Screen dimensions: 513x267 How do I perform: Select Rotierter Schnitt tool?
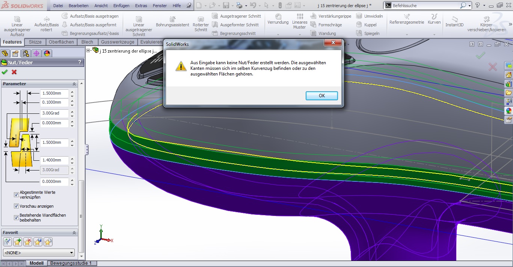201,24
